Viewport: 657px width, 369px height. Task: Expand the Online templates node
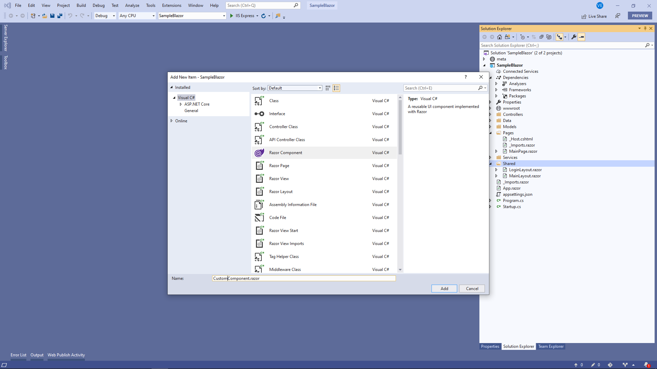tap(172, 121)
